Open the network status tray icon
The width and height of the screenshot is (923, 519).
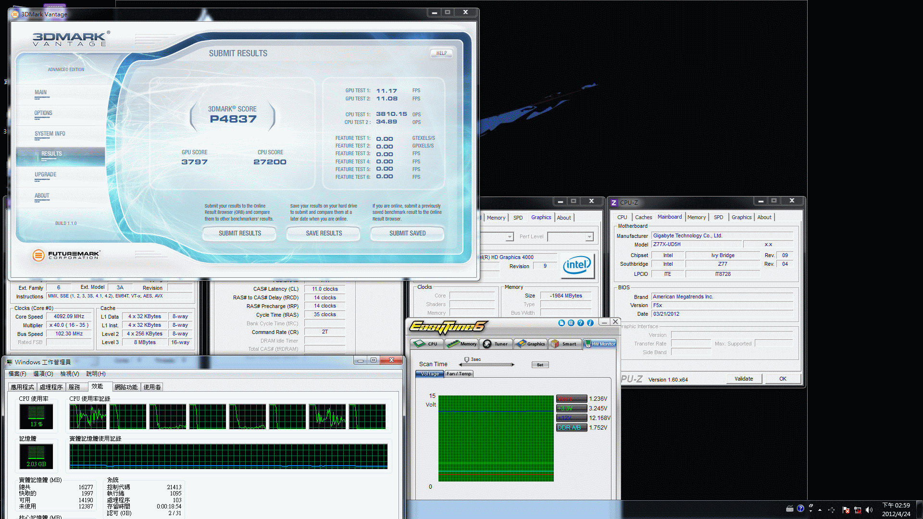coord(857,510)
